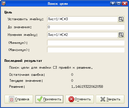Click the Справка help button

19,99
